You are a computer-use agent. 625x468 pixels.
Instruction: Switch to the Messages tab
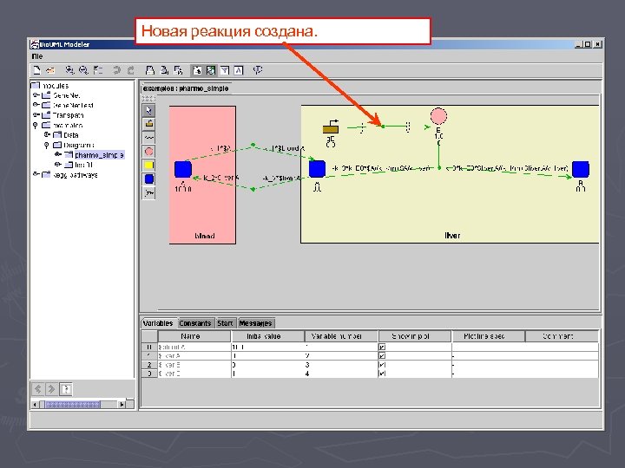tap(255, 323)
